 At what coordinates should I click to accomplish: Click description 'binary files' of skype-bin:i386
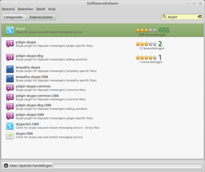pos(92,128)
